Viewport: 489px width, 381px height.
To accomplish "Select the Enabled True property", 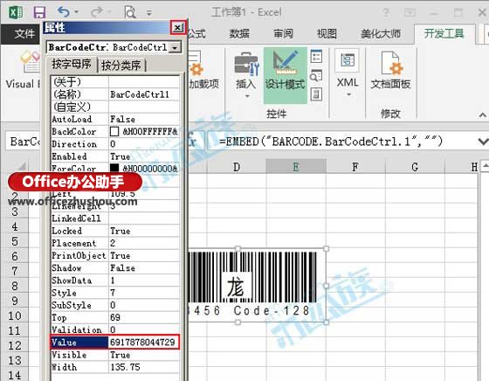I will [x=115, y=156].
